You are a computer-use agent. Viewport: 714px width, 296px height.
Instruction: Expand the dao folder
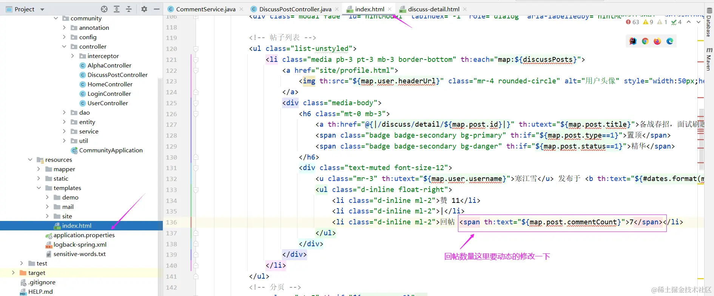point(64,112)
